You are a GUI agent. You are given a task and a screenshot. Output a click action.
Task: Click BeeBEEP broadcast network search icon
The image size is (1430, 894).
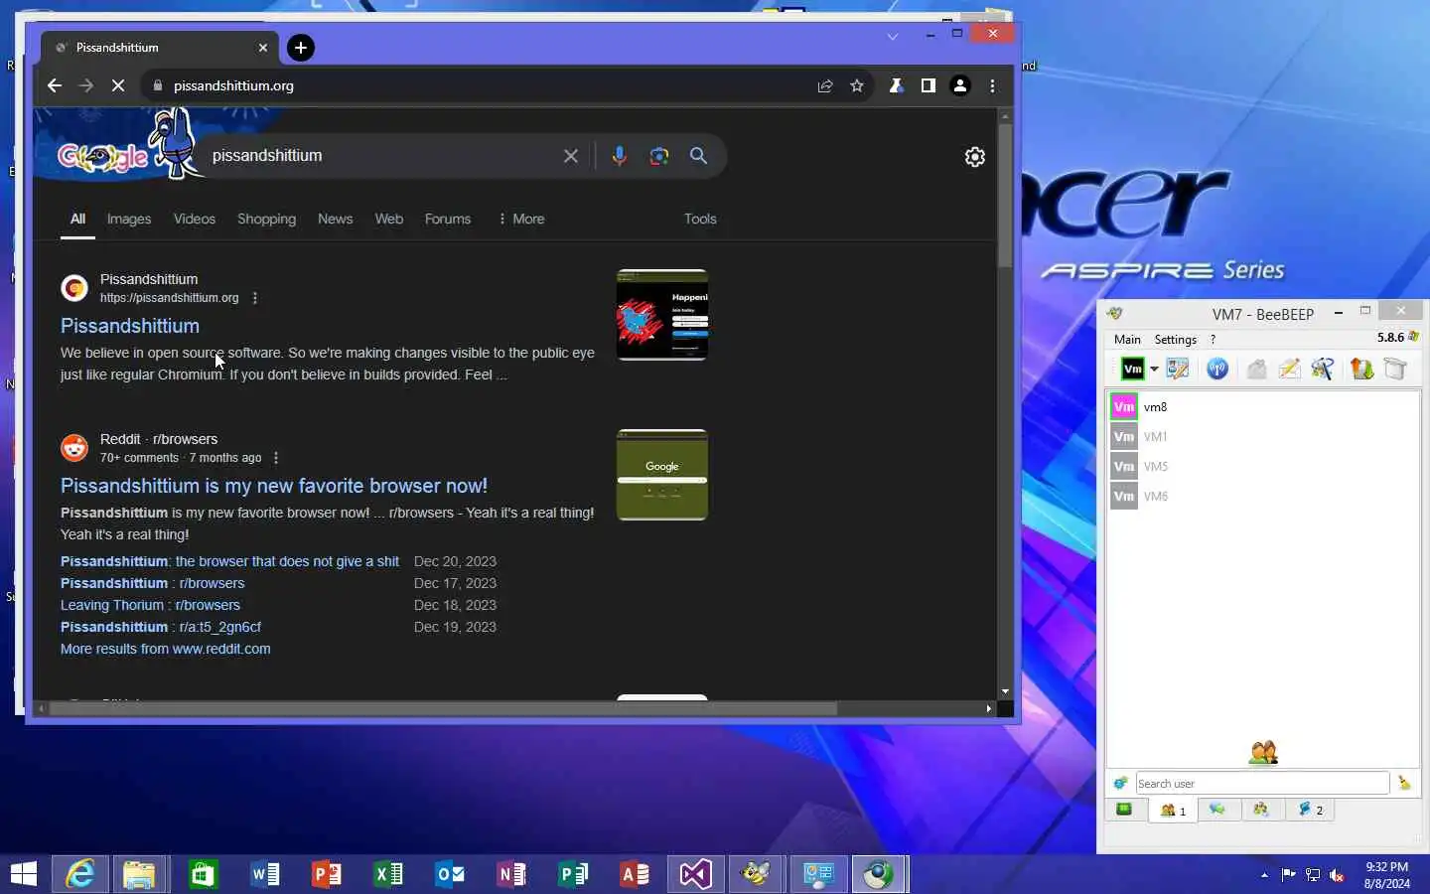[x=1217, y=370]
